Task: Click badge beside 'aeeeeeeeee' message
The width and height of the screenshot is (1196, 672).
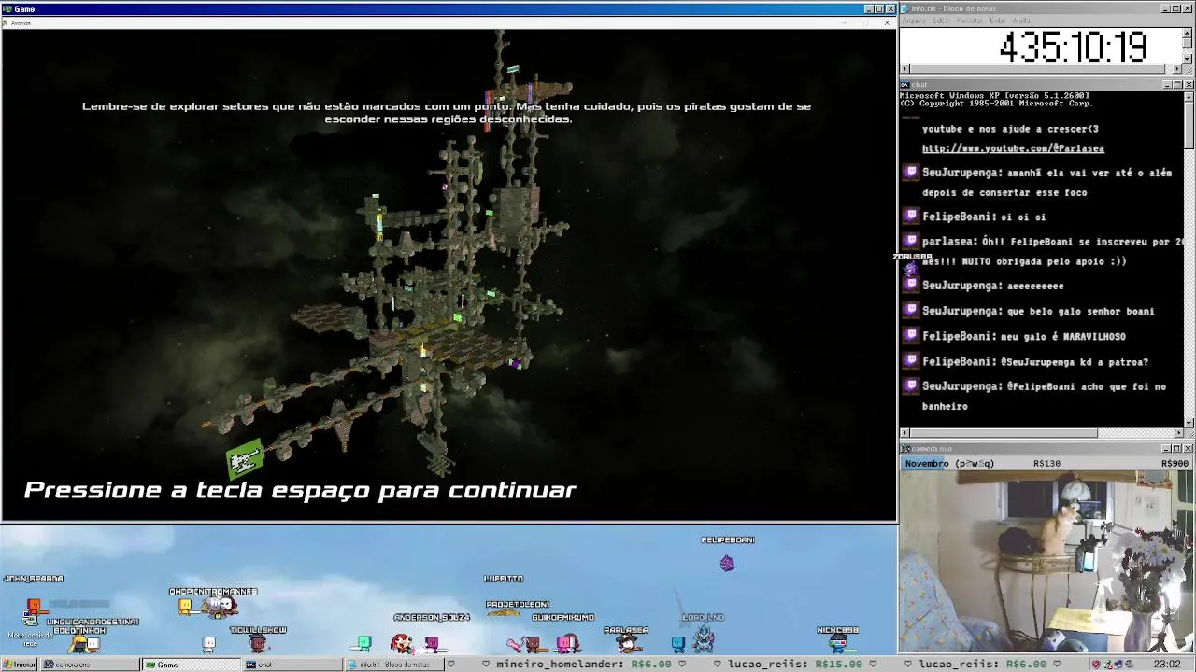Action: tap(911, 286)
